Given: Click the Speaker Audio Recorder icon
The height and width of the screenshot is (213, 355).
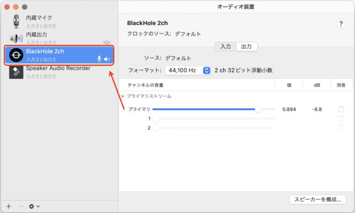Looking at the screenshot, I should (17, 72).
